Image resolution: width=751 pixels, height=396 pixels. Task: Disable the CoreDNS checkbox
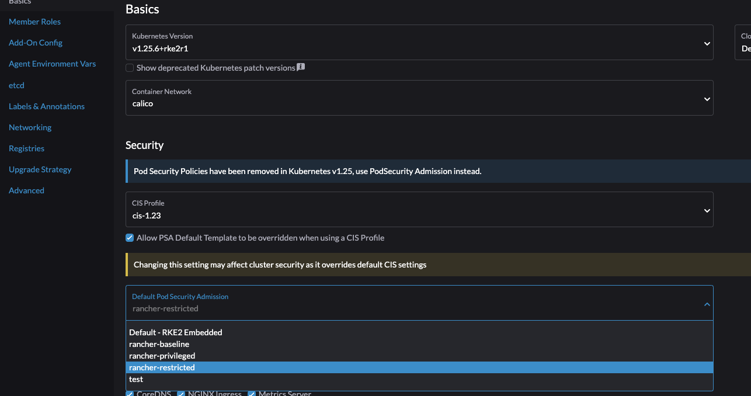130,393
